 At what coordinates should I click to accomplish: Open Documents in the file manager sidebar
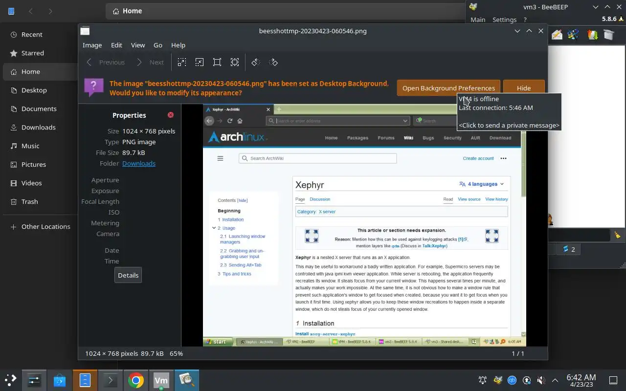(39, 109)
